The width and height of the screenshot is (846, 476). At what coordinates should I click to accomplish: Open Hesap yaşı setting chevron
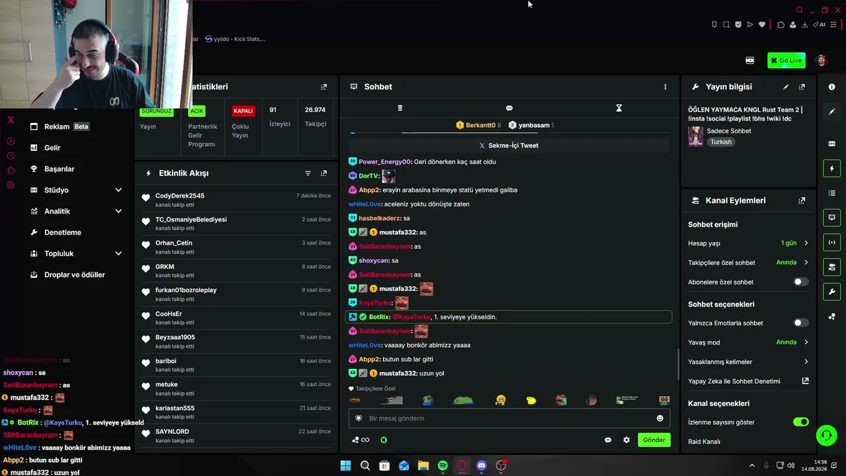point(806,243)
